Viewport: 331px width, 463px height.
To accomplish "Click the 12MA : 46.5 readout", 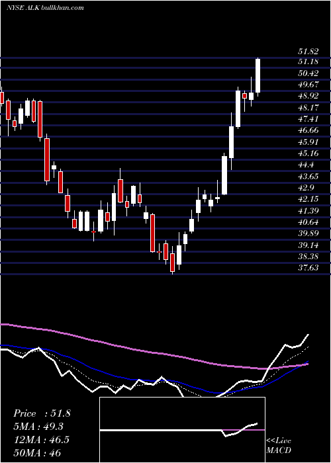I will 41,440.
